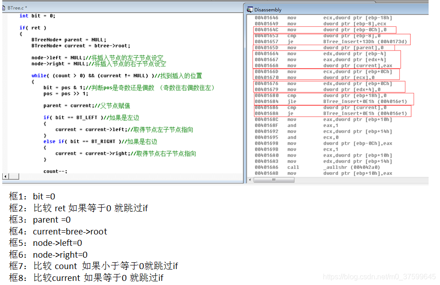The height and width of the screenshot is (285, 440).
Task: Click the 'node->right = NULL;' line
Action: 99,64
